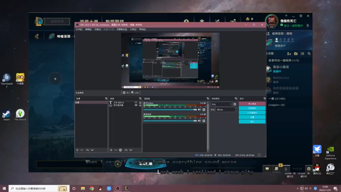Toggle League client microphone button at bottom
341x192 pixels.
click(x=286, y=169)
